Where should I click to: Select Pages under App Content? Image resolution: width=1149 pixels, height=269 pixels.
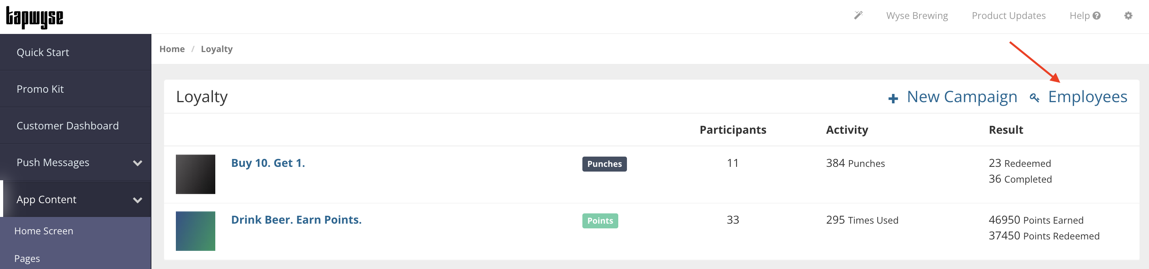[27, 258]
